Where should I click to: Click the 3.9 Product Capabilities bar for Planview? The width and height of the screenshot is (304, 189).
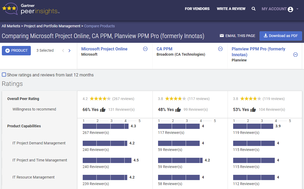point(253,126)
